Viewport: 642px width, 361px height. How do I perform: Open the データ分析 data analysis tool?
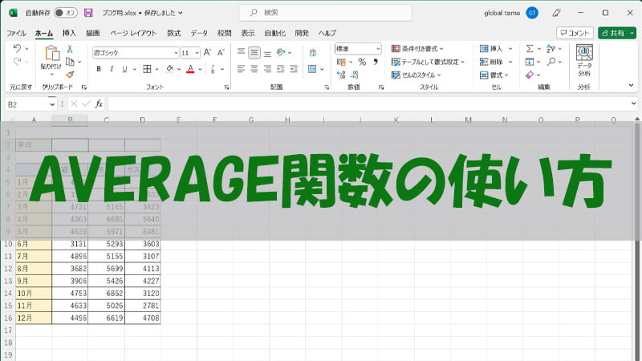[583, 61]
